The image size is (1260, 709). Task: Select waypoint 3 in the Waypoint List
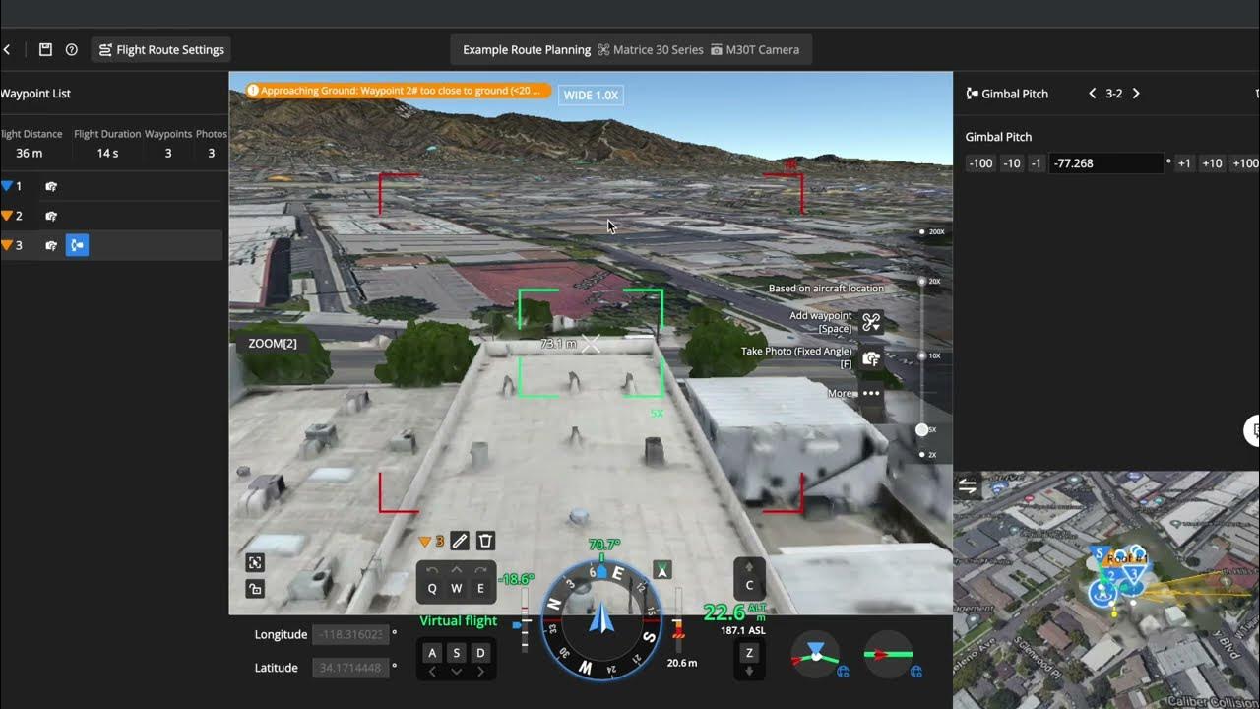(111, 245)
